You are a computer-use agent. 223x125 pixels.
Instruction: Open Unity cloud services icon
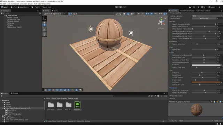(190, 7)
